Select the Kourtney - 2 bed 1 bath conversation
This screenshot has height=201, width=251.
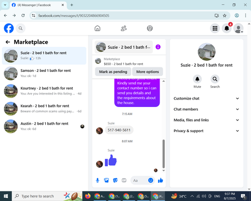tap(44, 91)
